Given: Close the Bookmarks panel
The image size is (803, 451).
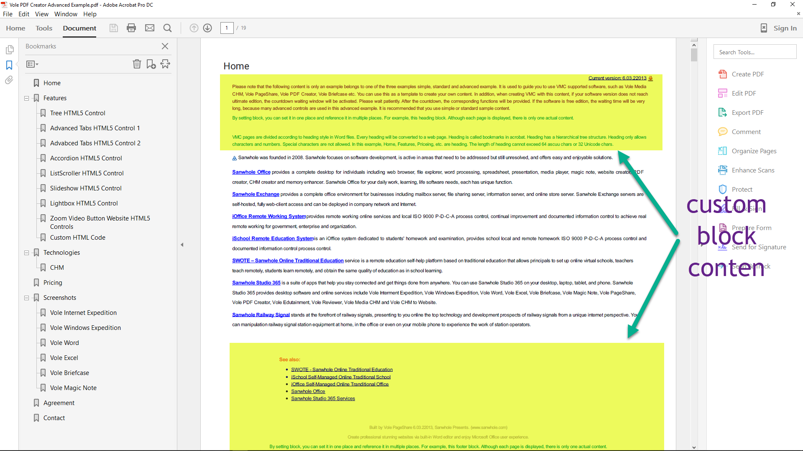Looking at the screenshot, I should (x=165, y=46).
